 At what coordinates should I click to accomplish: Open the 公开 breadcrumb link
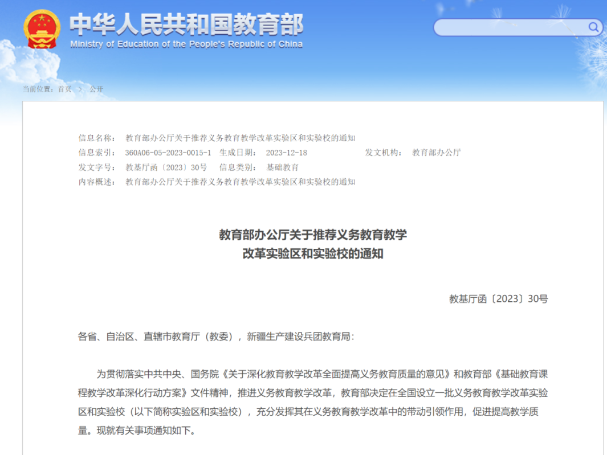[96, 89]
